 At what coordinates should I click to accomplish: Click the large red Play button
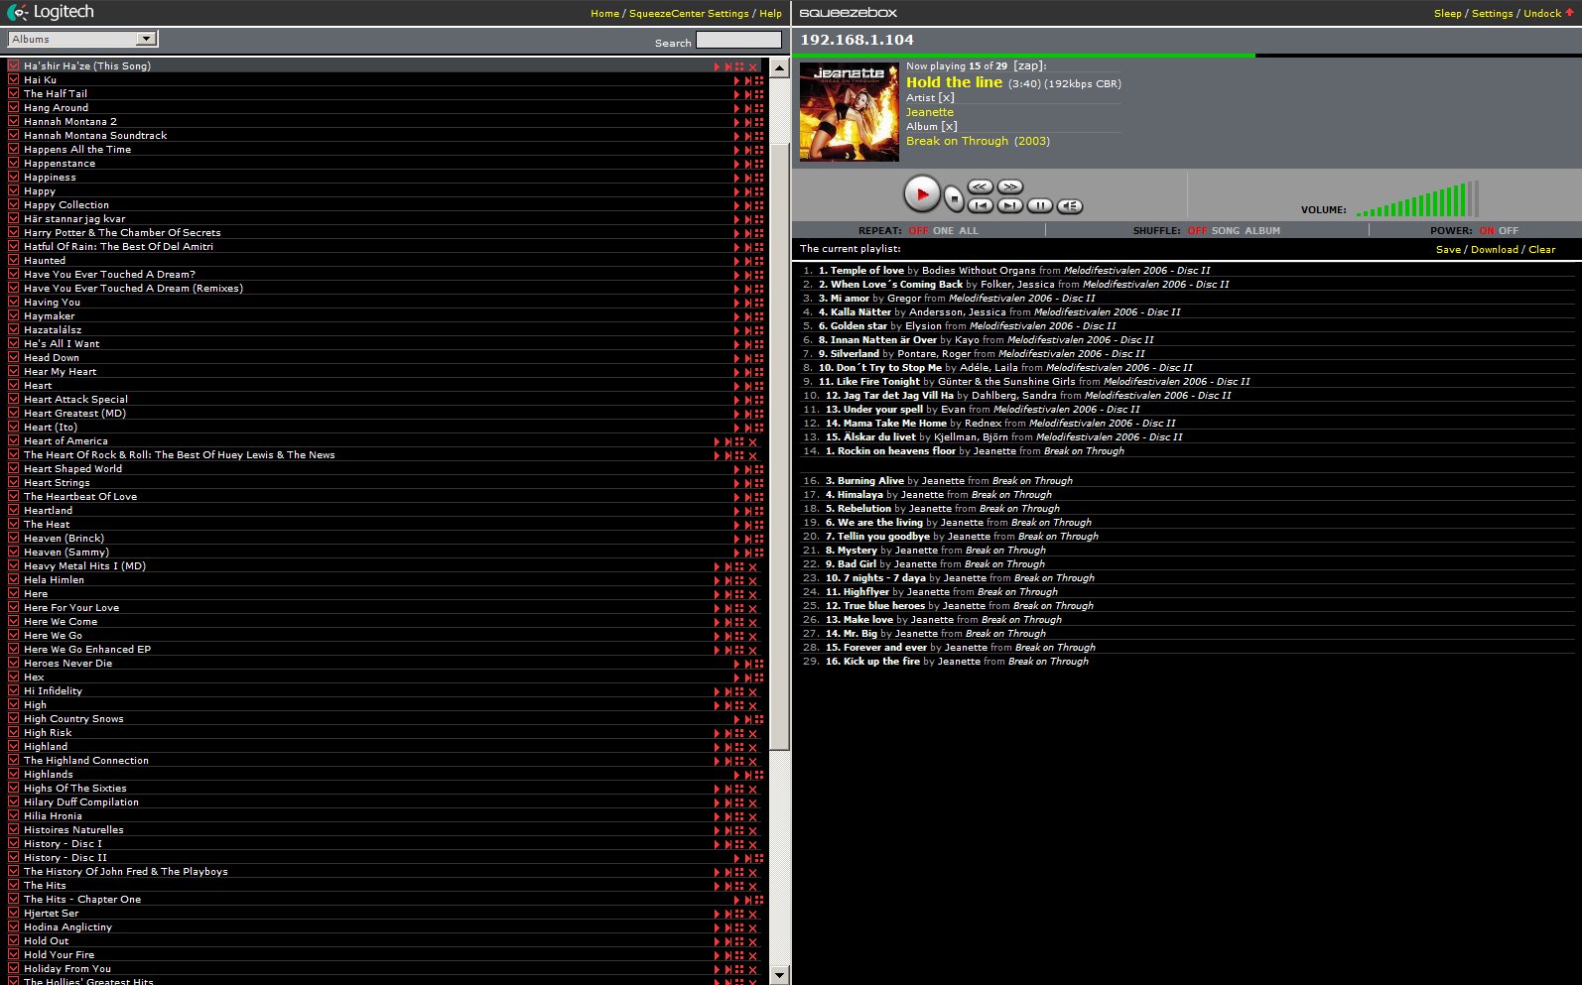coord(922,194)
